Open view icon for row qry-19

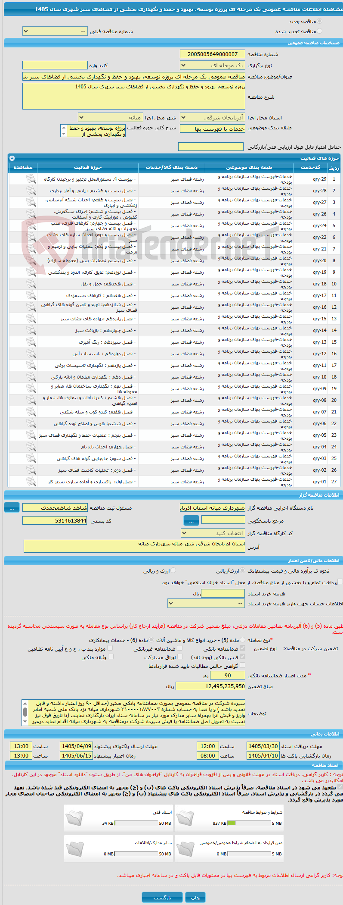tap(31, 272)
